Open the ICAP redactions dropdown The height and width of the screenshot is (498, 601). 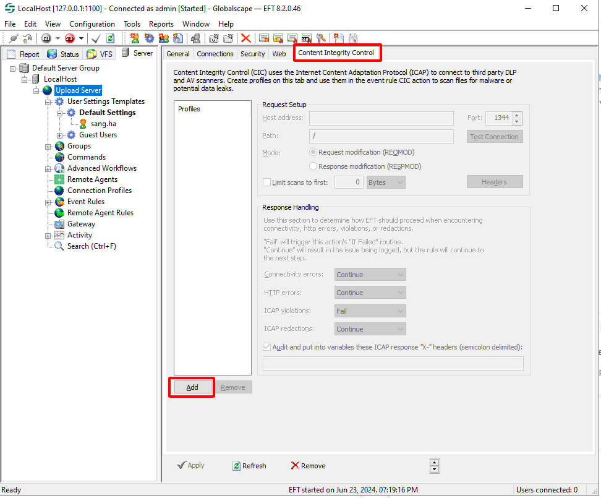tap(370, 329)
